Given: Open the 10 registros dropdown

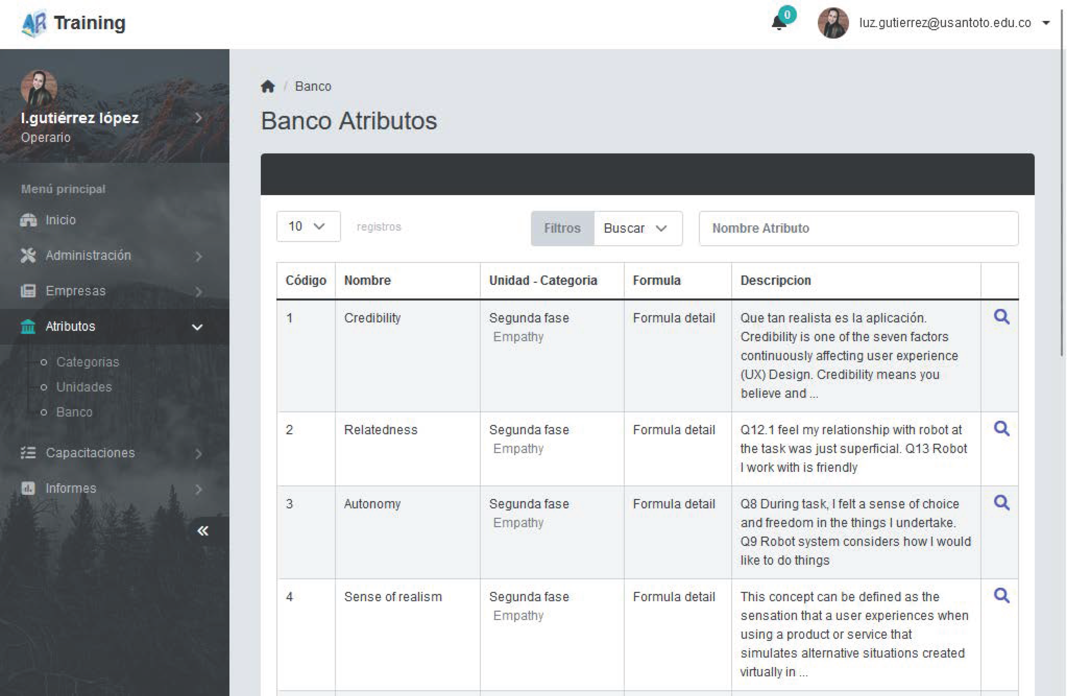Looking at the screenshot, I should click(308, 226).
